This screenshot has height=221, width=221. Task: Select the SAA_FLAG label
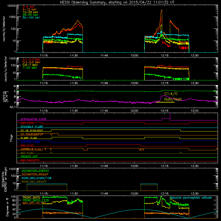pos(27,145)
